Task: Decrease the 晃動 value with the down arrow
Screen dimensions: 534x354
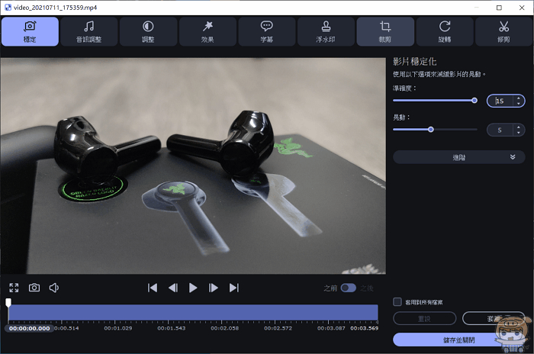Action: coord(518,133)
